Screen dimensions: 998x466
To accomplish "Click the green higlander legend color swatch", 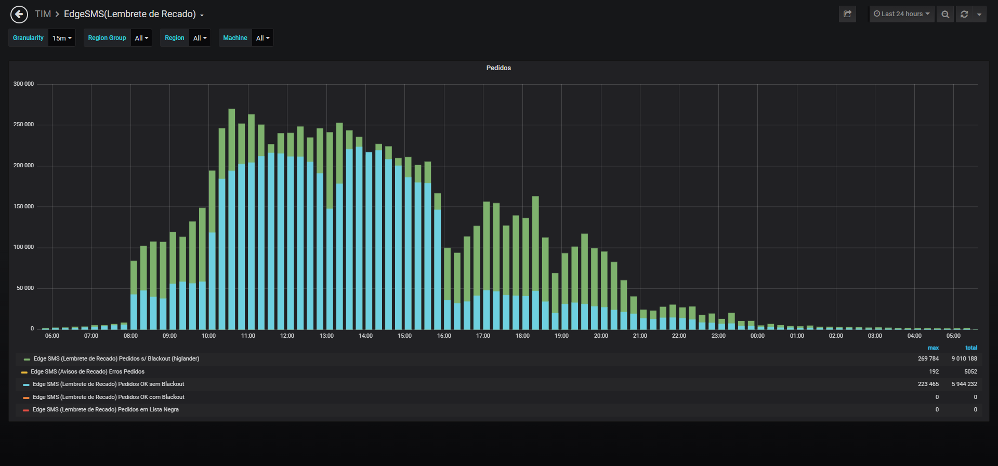I will (x=27, y=359).
